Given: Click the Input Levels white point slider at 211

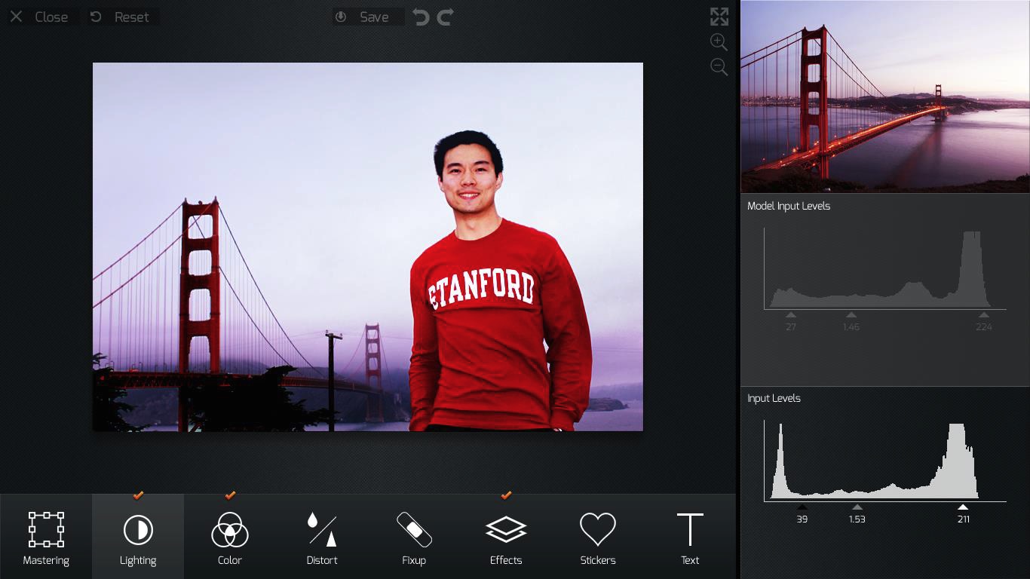Looking at the screenshot, I should point(963,507).
